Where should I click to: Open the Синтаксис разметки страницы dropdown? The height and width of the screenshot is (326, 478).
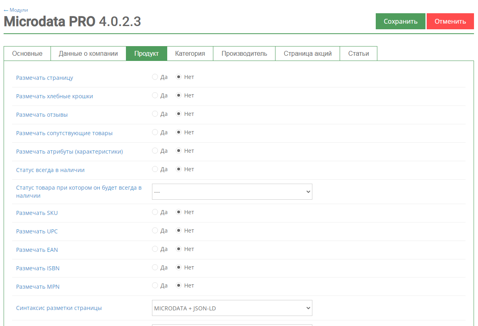(232, 308)
